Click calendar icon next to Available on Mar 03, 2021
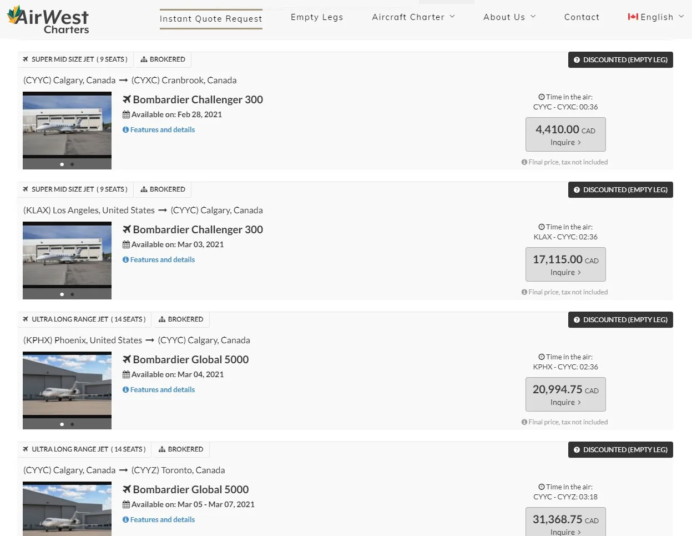Screen dimensions: 692x536 (x=126, y=244)
